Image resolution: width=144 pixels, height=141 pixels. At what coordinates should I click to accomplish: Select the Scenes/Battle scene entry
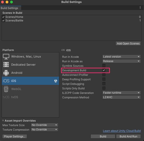click(71, 20)
